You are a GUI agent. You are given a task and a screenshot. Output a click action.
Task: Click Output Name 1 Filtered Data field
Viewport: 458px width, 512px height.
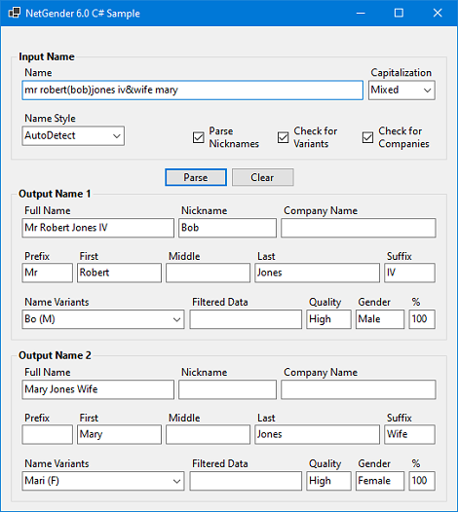[x=246, y=319]
